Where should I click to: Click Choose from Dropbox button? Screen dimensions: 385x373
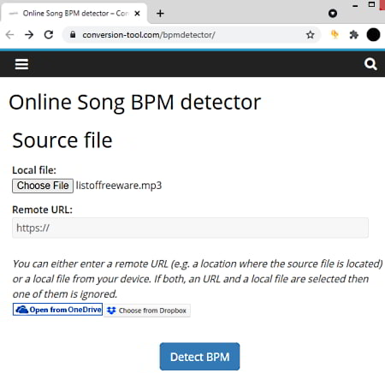point(147,311)
